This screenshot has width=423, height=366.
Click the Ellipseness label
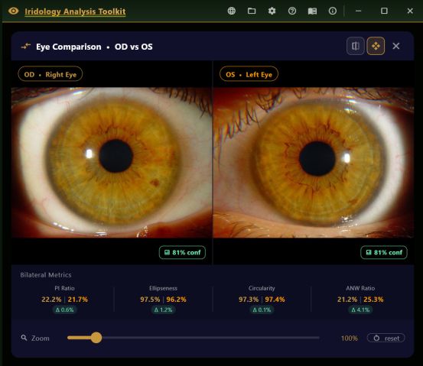click(163, 288)
